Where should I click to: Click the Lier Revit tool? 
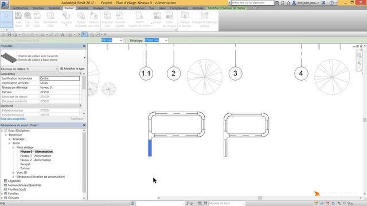point(18,19)
